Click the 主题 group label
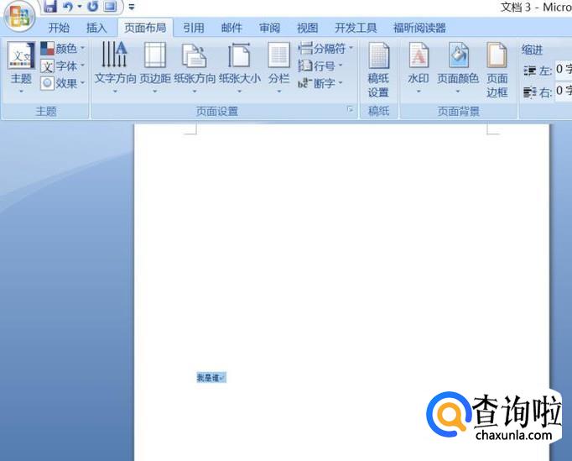This screenshot has width=572, height=461. (x=46, y=112)
